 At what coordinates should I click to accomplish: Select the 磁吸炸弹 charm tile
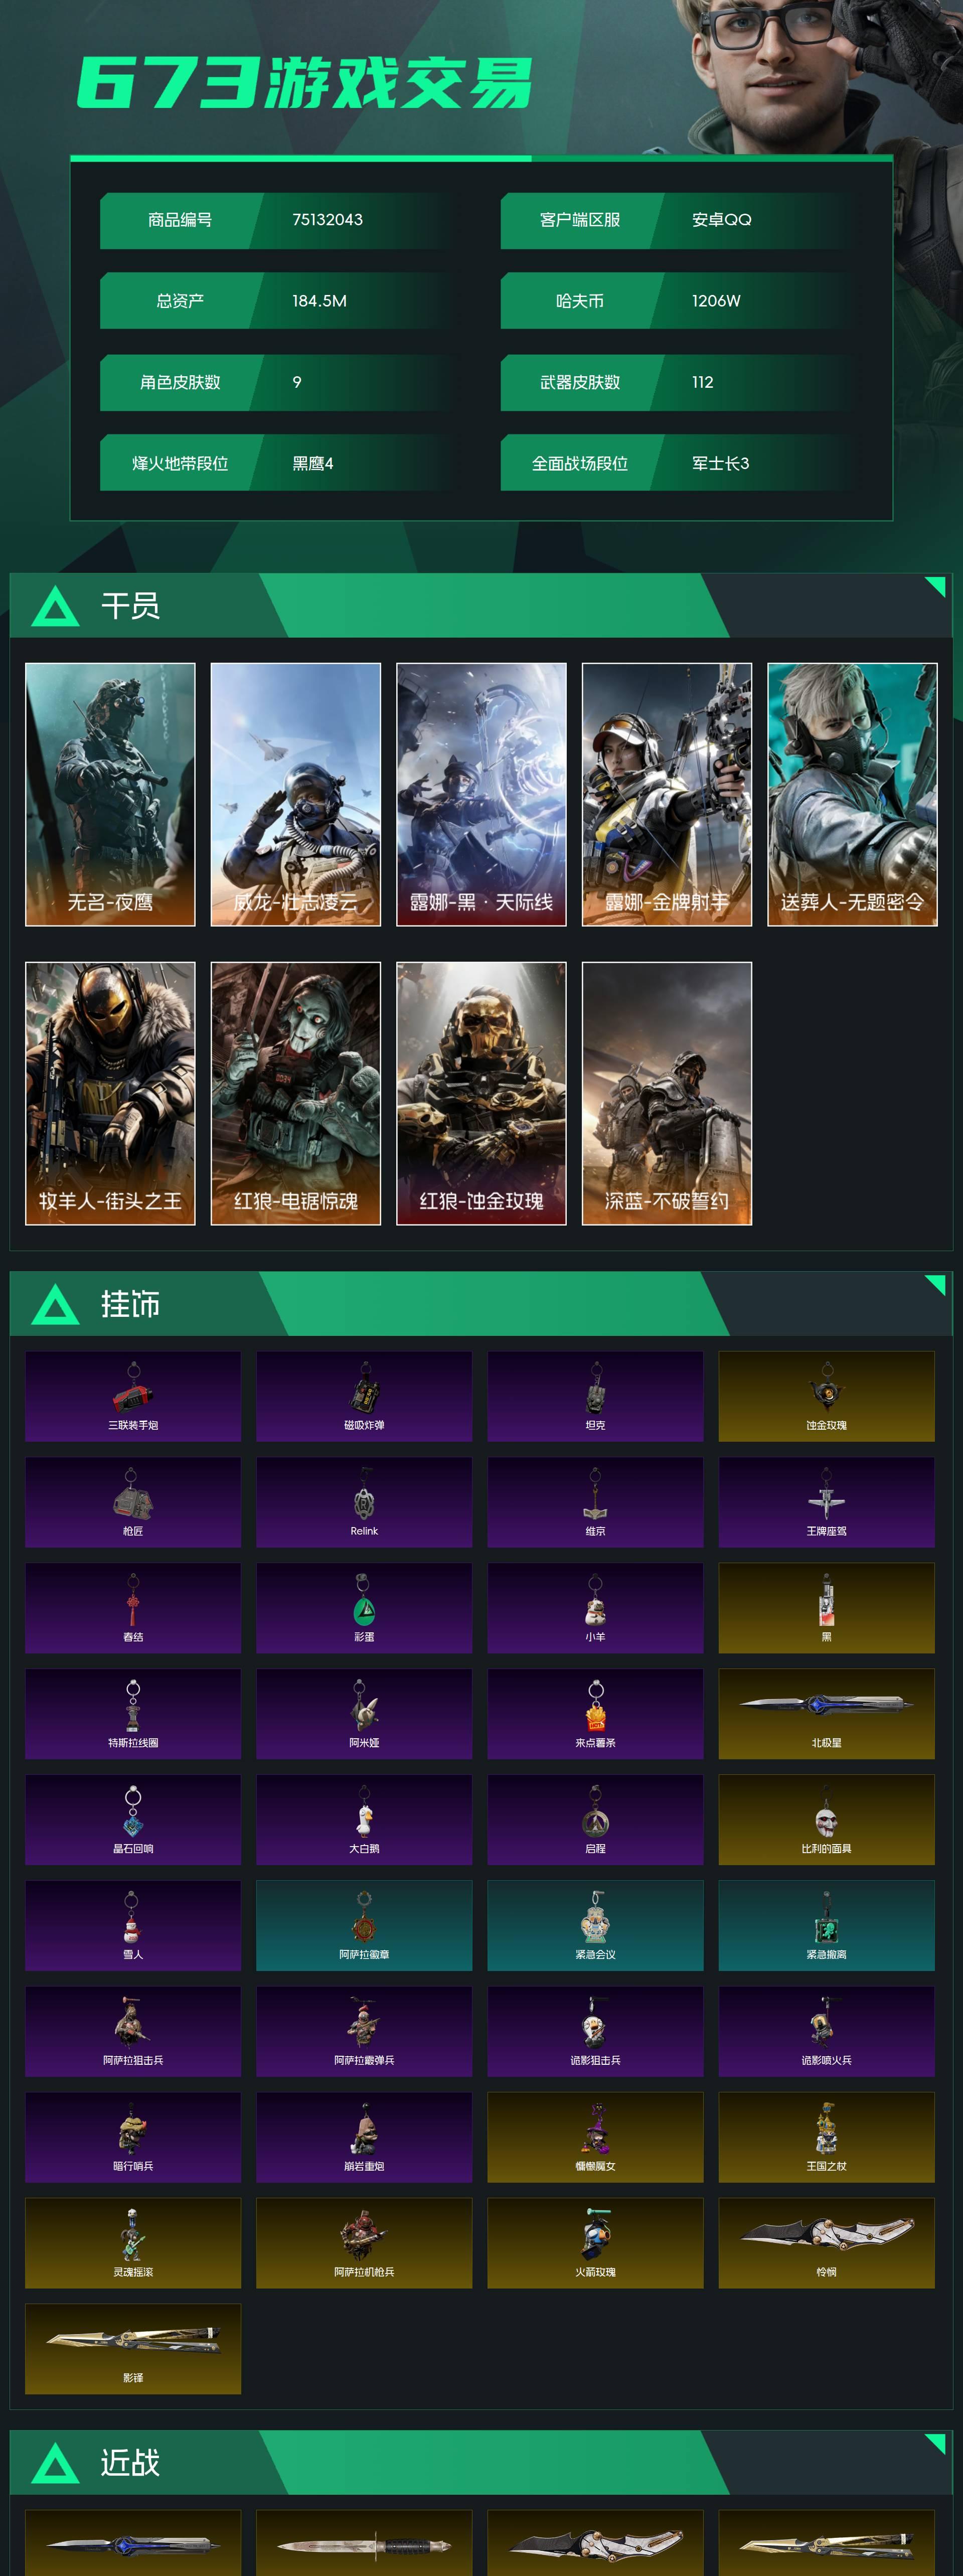pos(364,1396)
